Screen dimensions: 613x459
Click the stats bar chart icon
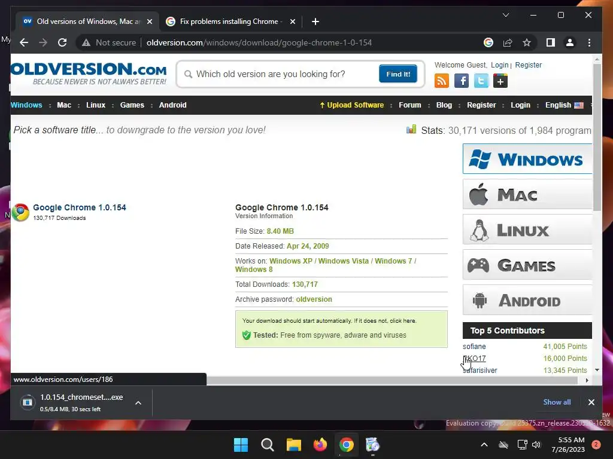click(411, 129)
